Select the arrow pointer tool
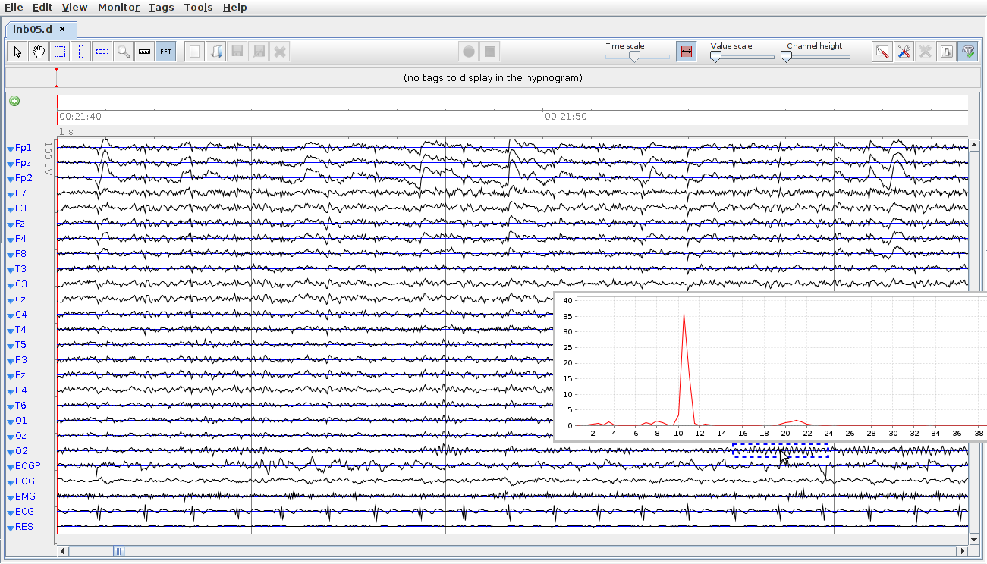 point(17,52)
